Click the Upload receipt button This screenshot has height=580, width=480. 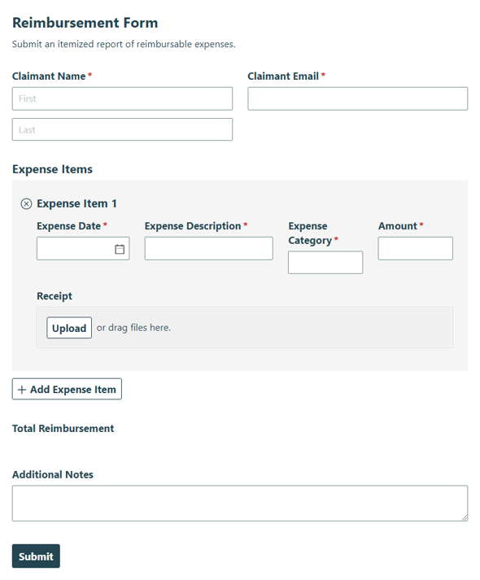(x=69, y=328)
